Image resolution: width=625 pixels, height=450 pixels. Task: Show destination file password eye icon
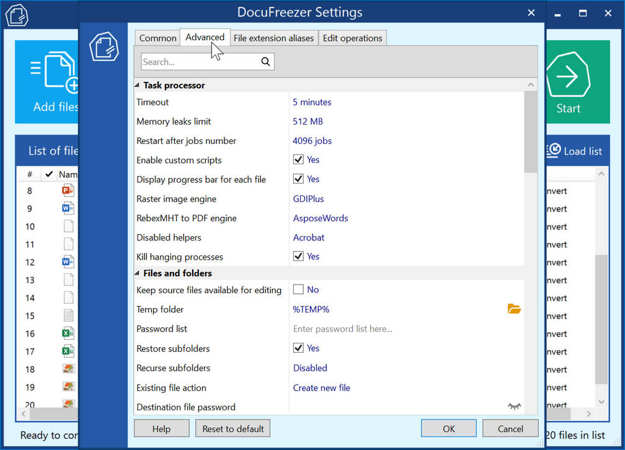(514, 407)
